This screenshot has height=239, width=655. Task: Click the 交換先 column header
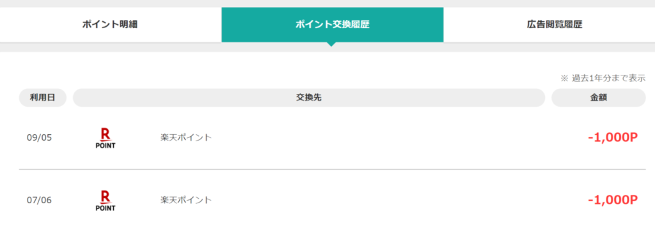[309, 98]
